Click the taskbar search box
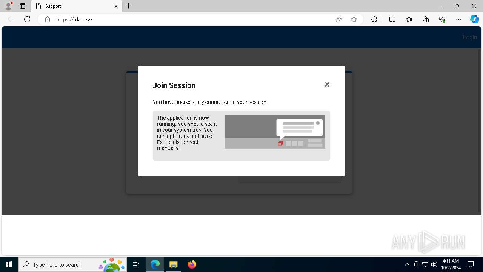Image resolution: width=483 pixels, height=272 pixels. [72, 264]
